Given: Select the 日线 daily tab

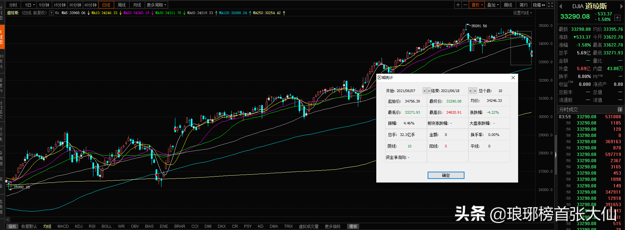Looking at the screenshot, I should [106, 5].
